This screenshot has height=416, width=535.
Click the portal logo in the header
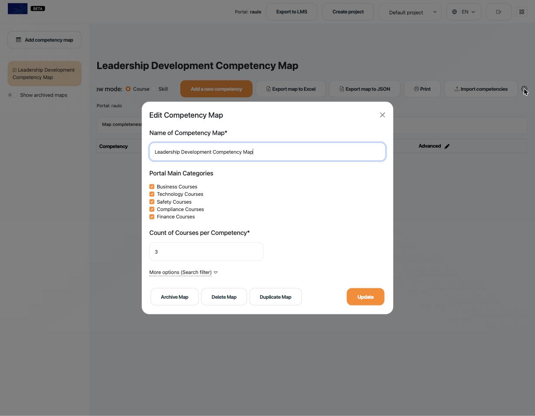(x=17, y=9)
